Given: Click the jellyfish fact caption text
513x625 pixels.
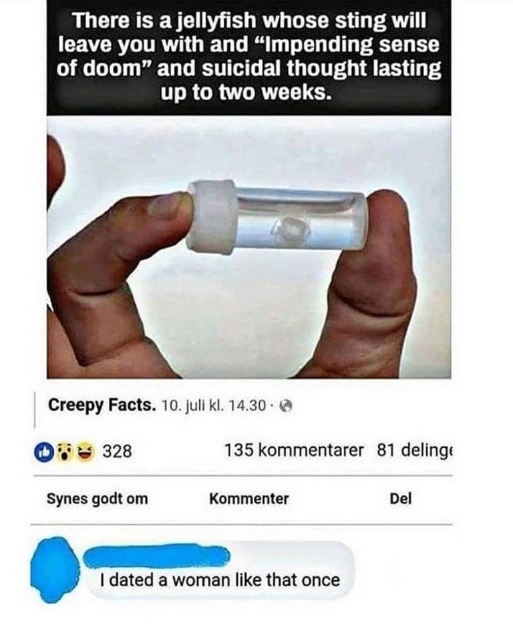Looking at the screenshot, I should 249,57.
